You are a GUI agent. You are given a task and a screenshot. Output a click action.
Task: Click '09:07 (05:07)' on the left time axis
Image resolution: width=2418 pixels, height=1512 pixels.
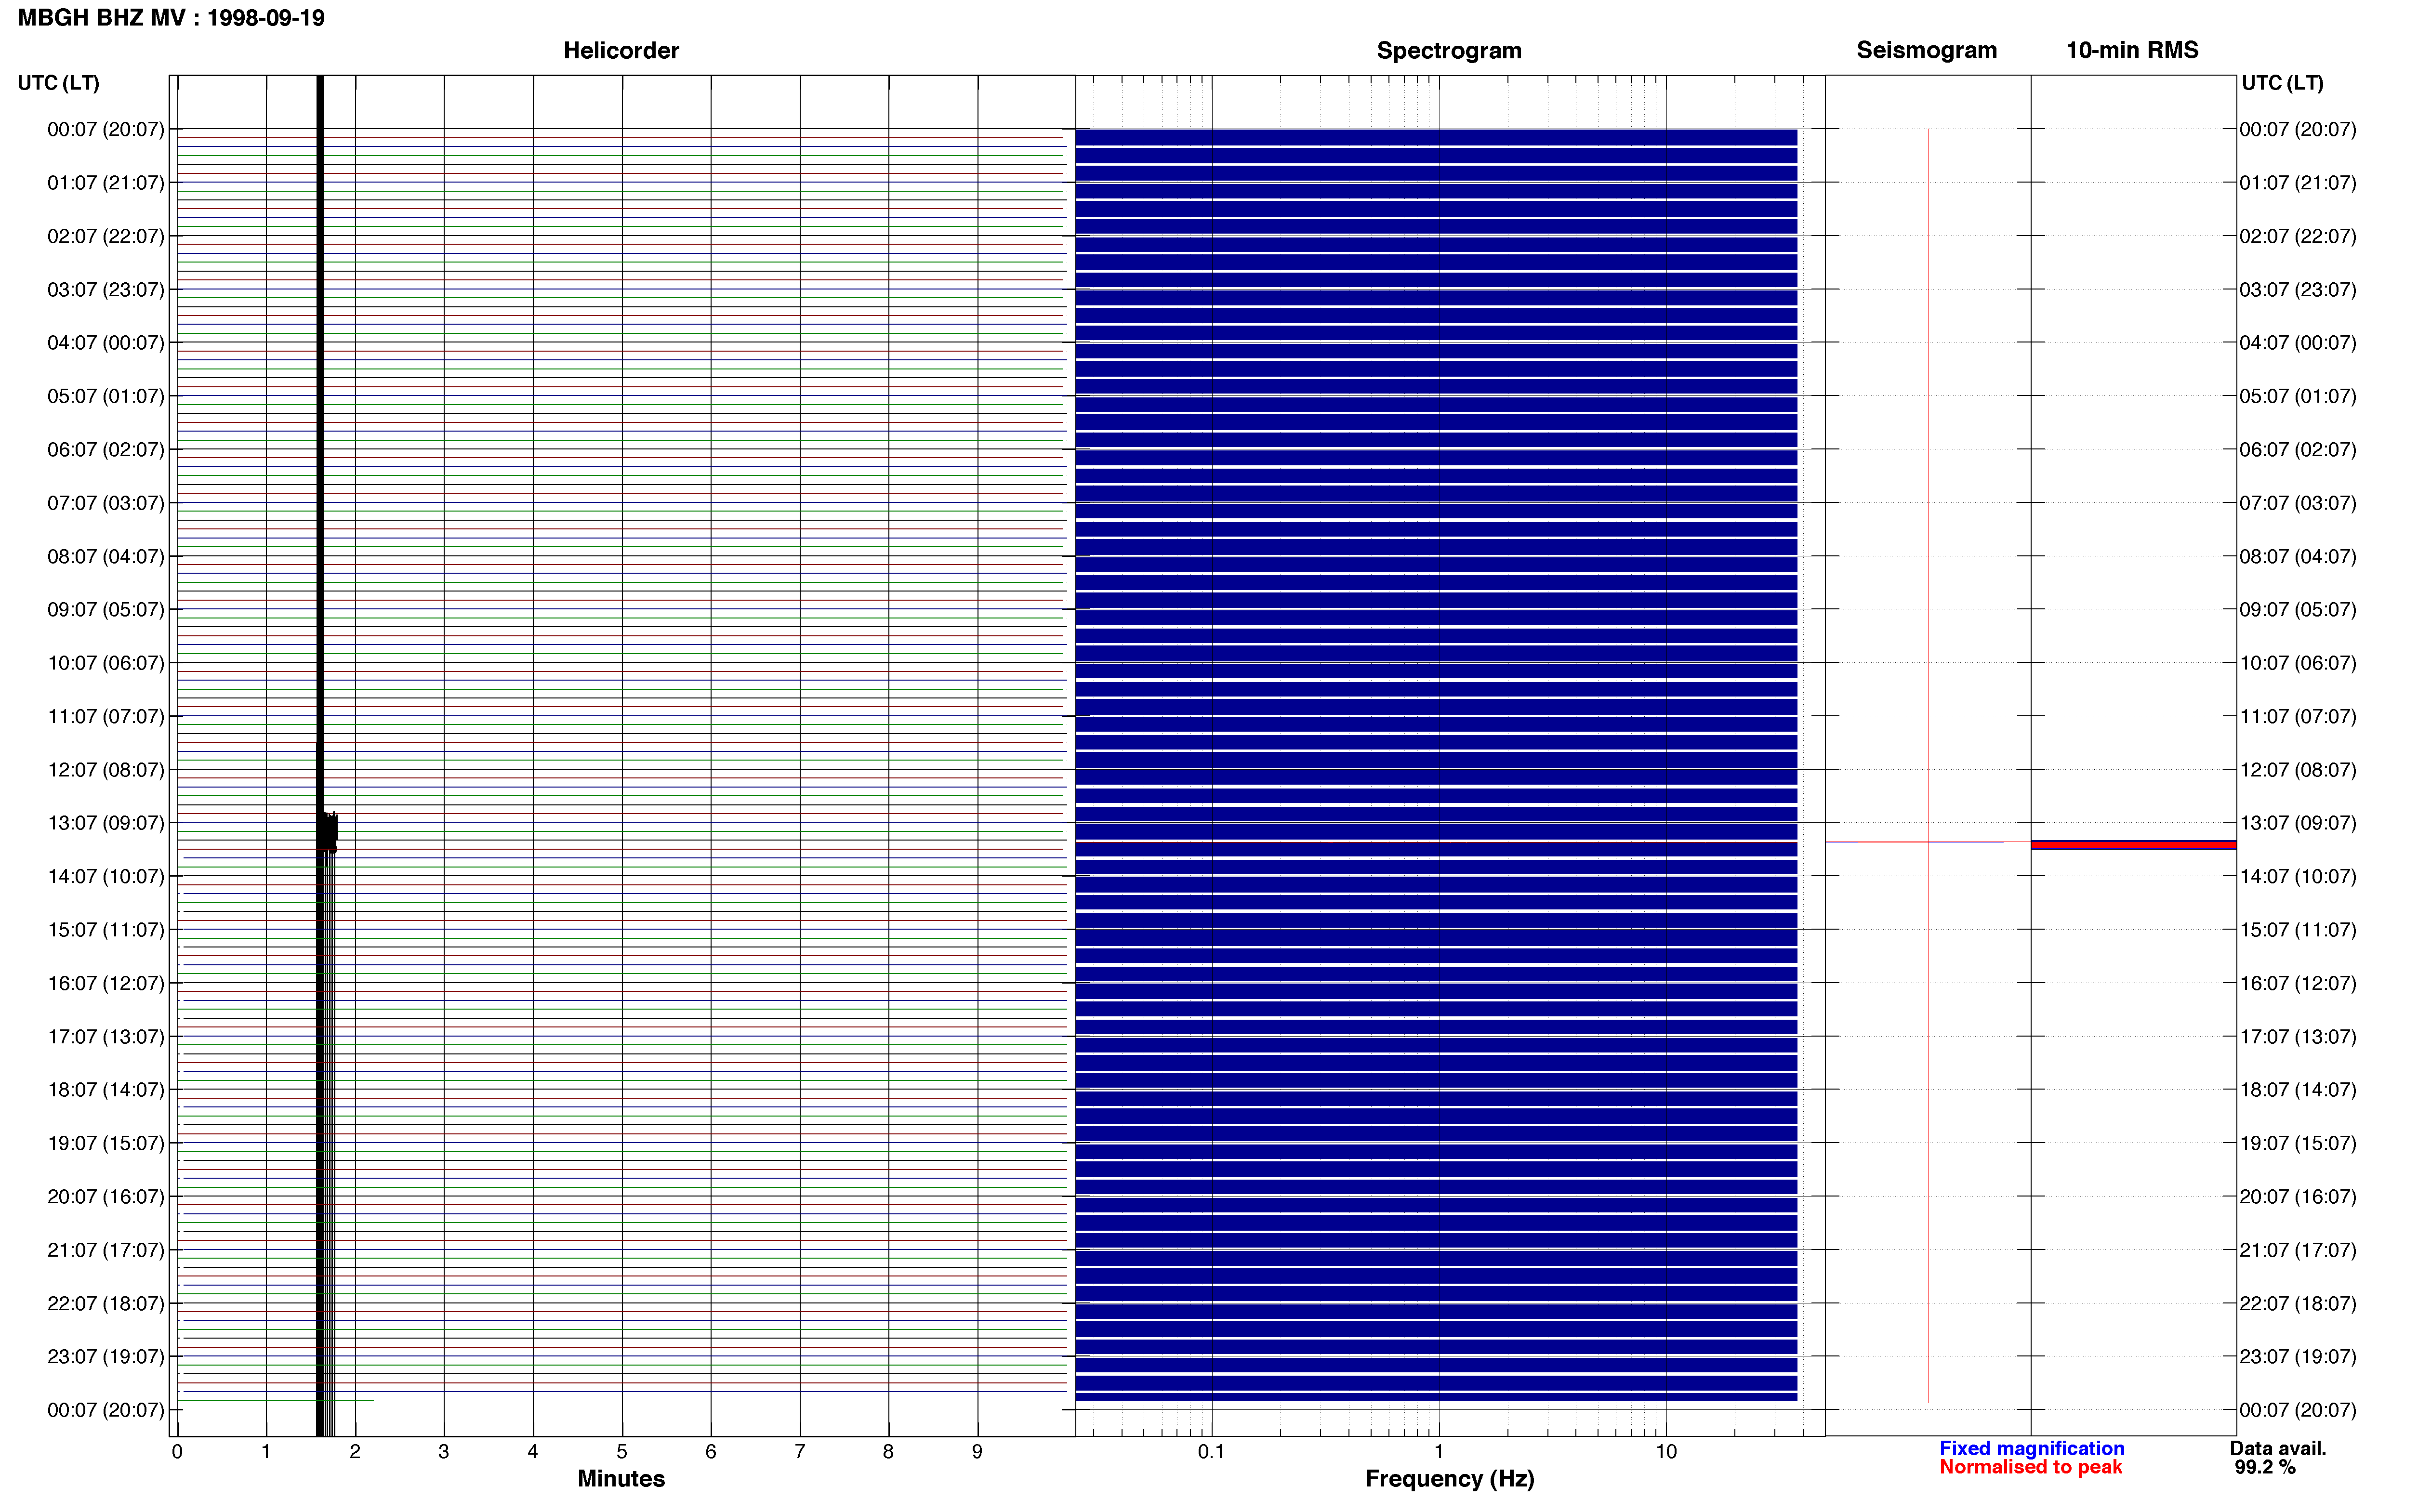(x=106, y=610)
